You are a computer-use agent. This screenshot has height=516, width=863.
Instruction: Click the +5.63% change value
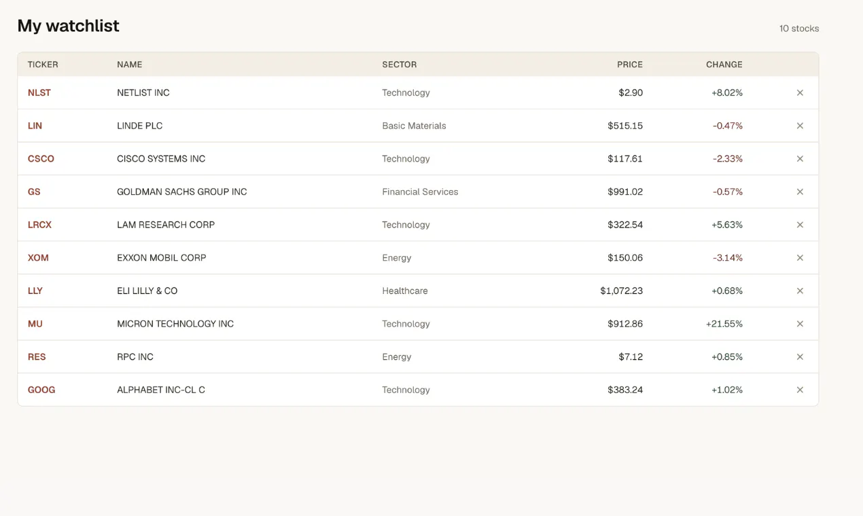click(x=727, y=225)
